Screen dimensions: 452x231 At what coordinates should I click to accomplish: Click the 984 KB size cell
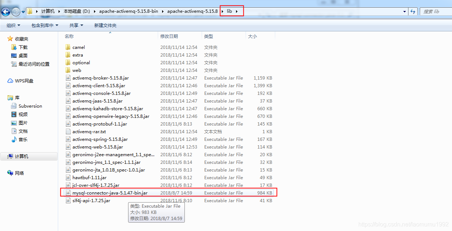[x=265, y=193]
